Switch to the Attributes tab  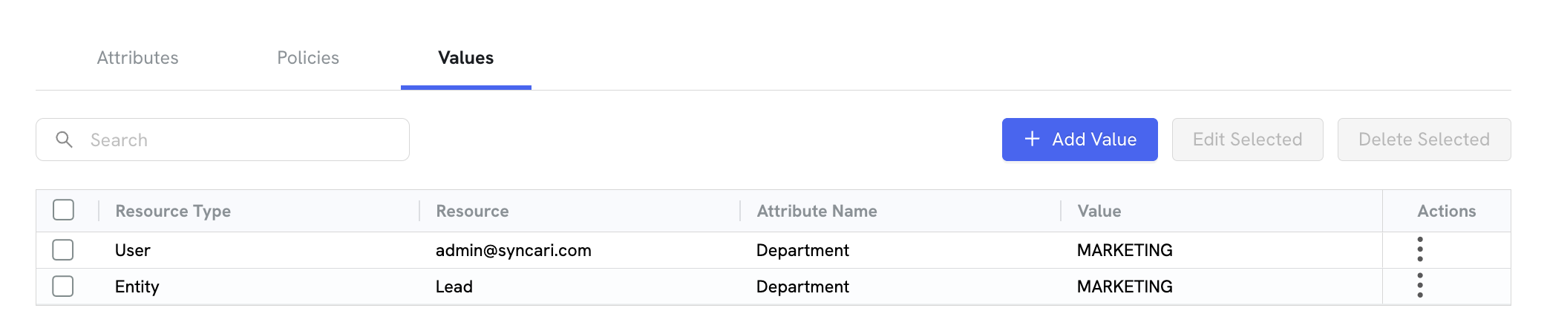(138, 58)
